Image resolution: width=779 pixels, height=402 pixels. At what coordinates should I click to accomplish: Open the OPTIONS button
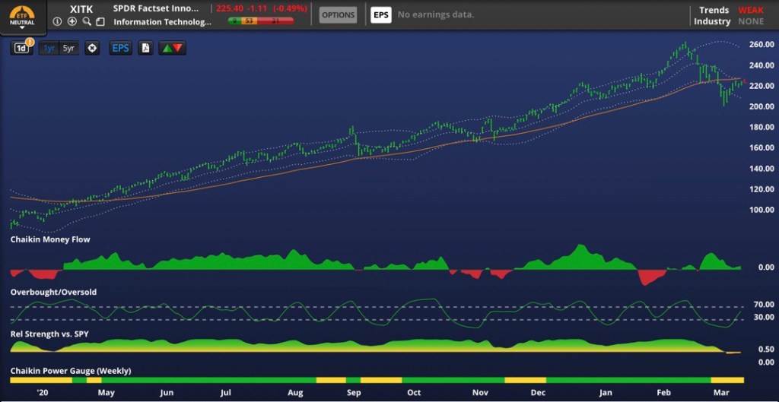click(x=338, y=14)
